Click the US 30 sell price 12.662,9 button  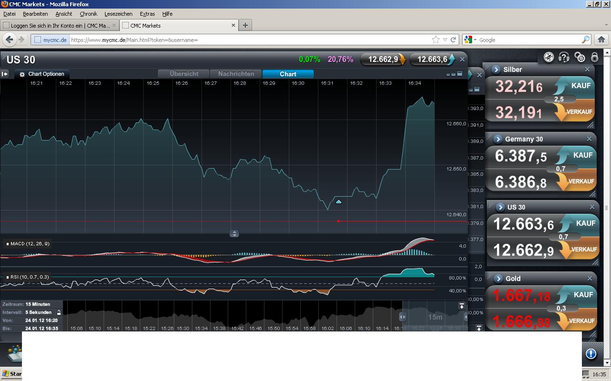pyautogui.click(x=383, y=60)
